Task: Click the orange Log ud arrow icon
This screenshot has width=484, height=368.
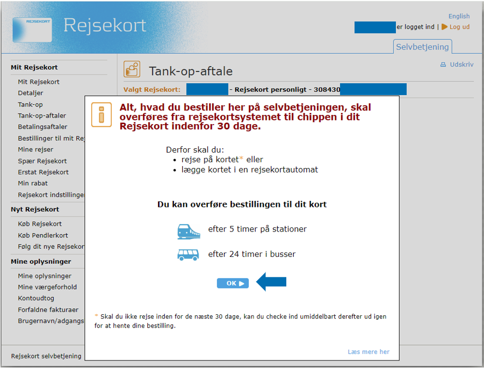Action: (x=444, y=27)
